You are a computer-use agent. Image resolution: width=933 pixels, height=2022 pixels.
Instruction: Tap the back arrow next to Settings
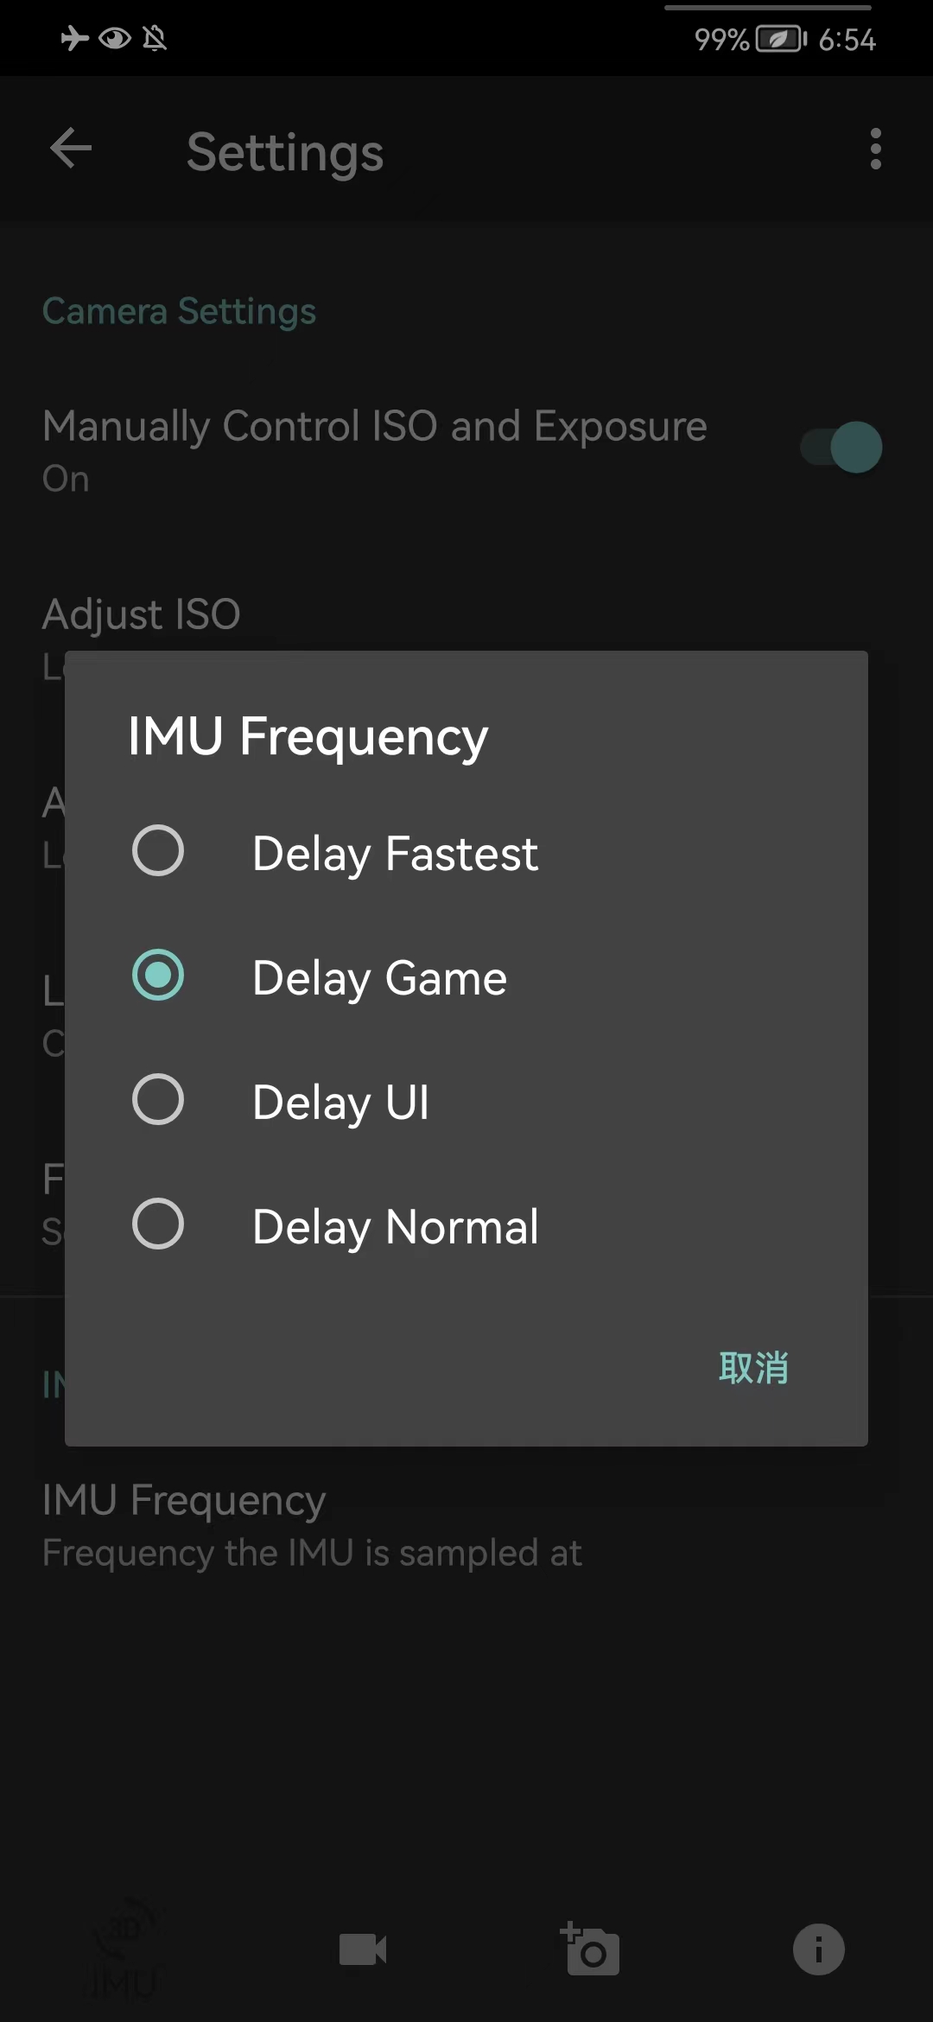click(71, 149)
